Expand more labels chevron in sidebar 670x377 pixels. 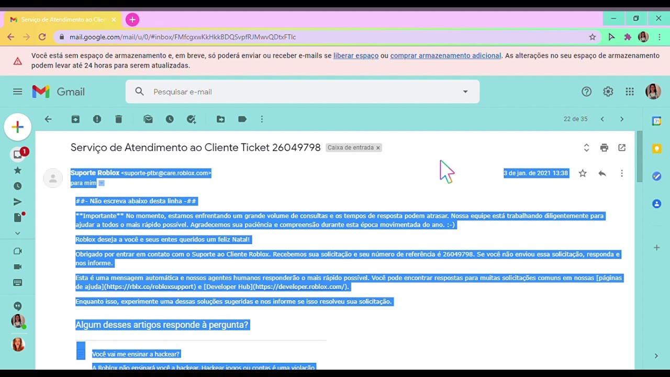click(18, 233)
